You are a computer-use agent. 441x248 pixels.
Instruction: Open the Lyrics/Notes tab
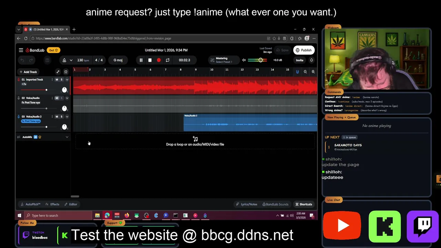[x=246, y=204]
